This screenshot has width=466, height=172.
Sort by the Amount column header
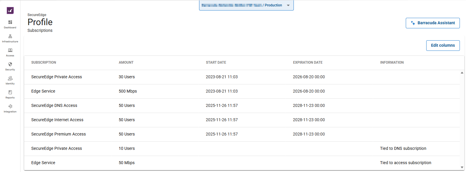pos(126,62)
